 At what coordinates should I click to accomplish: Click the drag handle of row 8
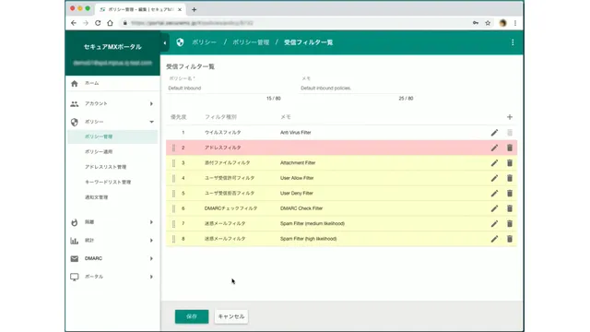tap(173, 239)
